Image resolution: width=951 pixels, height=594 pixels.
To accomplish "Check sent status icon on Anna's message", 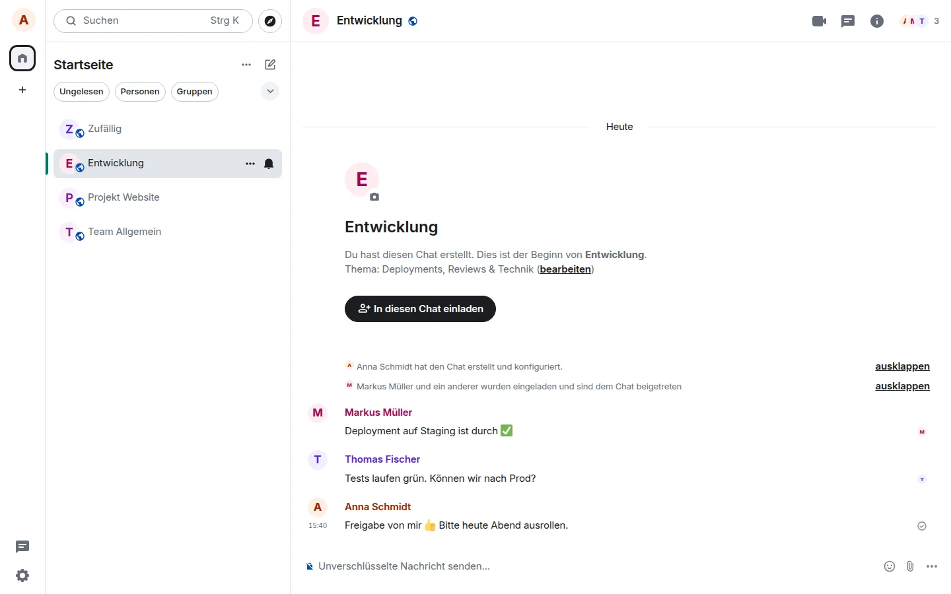I will (x=922, y=526).
